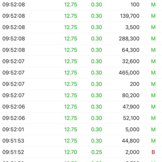Open the trade with volume 3,500
This screenshot has height=162, width=162.
click(x=81, y=27)
